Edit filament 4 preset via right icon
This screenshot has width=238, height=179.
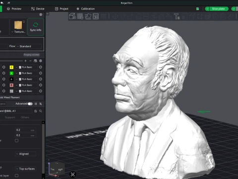41,73
